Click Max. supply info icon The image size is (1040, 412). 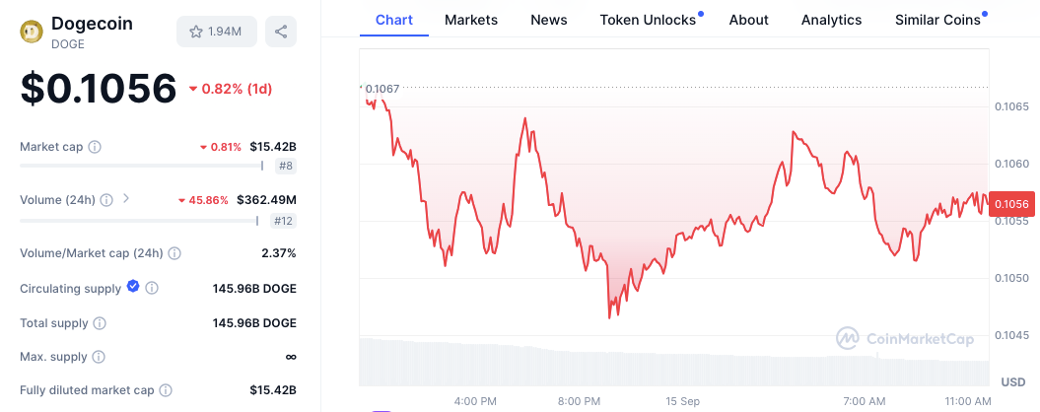(x=99, y=357)
